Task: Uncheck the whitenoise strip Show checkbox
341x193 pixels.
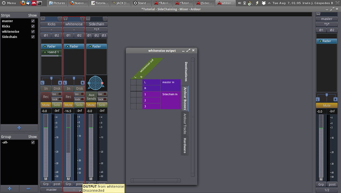Action: click(33, 31)
